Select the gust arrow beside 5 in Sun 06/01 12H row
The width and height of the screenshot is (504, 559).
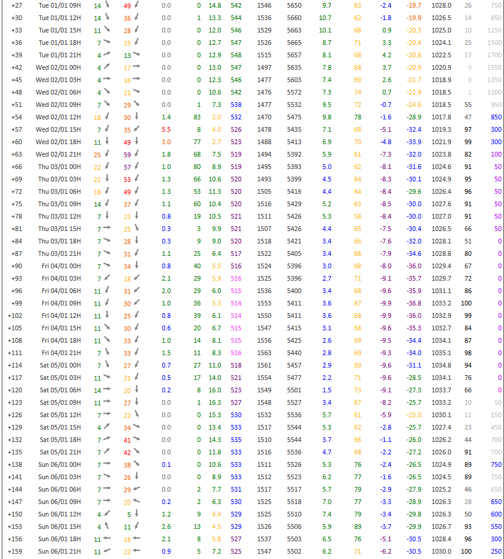pyautogui.click(x=136, y=514)
